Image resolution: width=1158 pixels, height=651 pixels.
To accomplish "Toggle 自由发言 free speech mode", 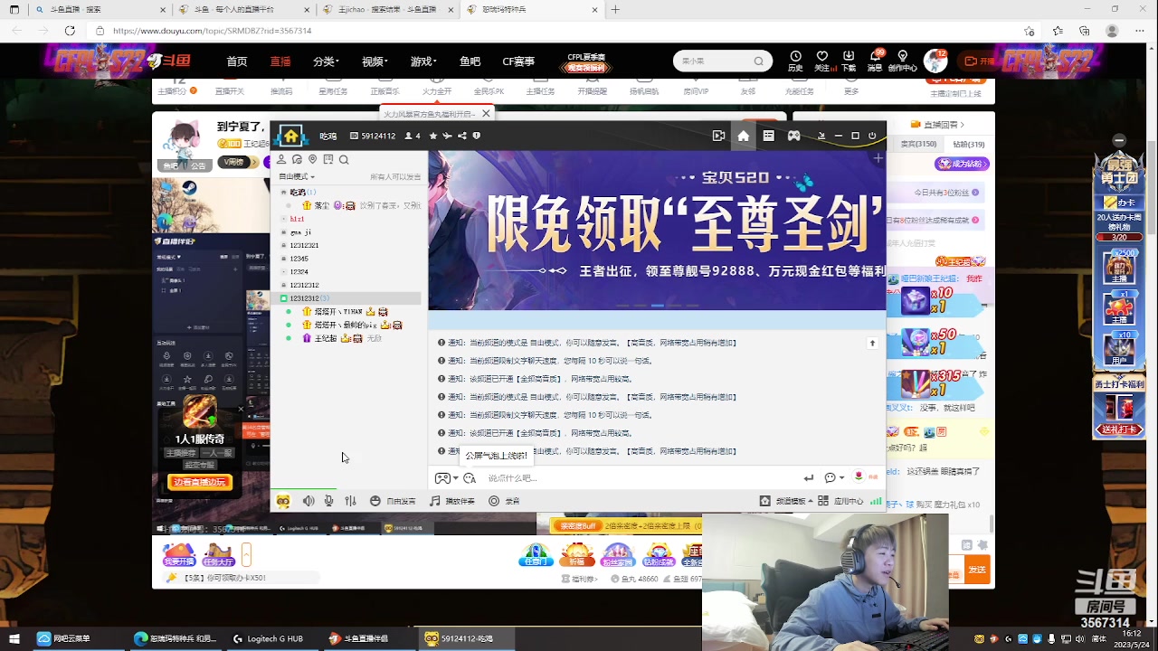I will click(394, 501).
